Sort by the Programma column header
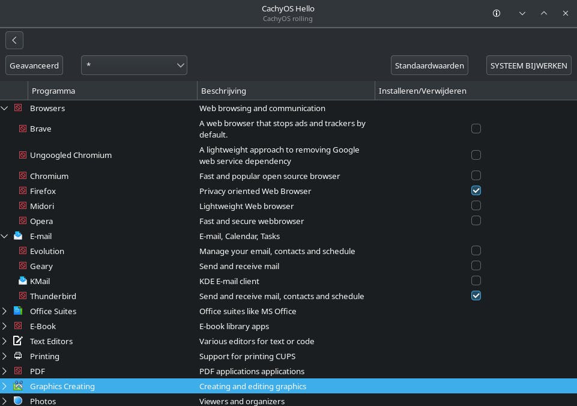 click(112, 91)
